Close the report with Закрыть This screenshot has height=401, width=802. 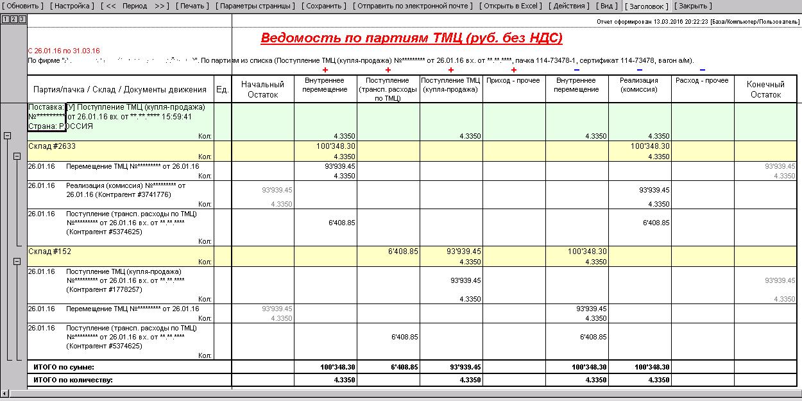[693, 6]
